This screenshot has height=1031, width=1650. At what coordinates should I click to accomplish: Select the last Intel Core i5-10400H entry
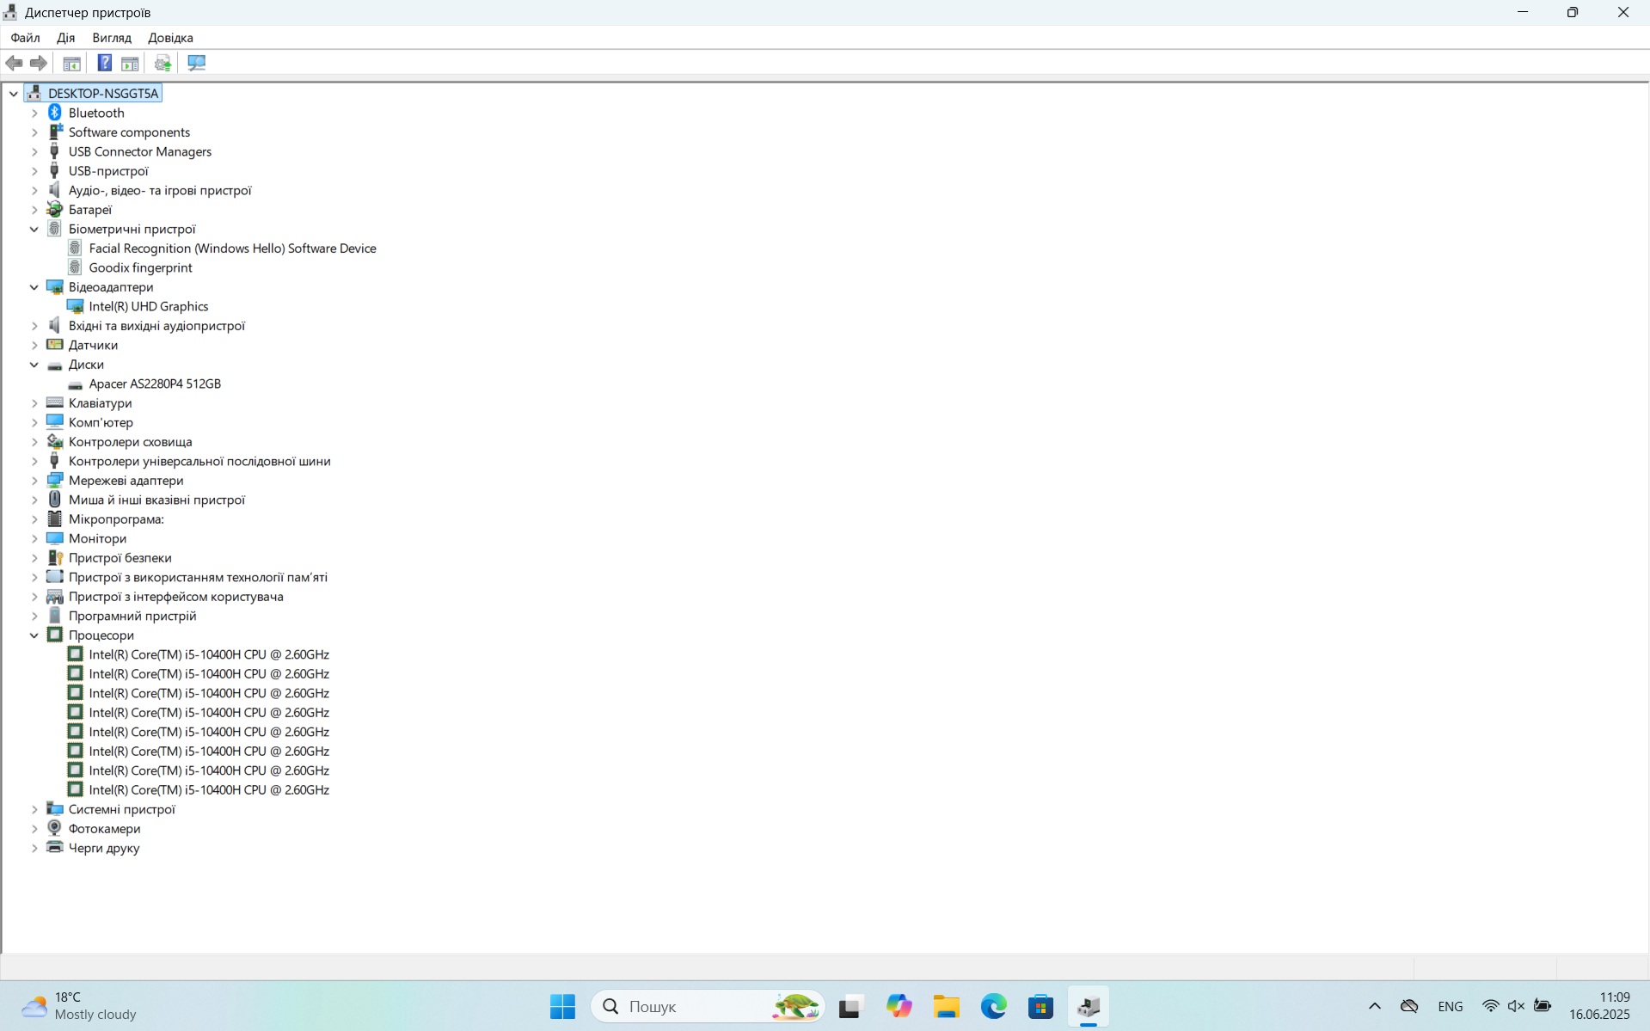pos(209,789)
